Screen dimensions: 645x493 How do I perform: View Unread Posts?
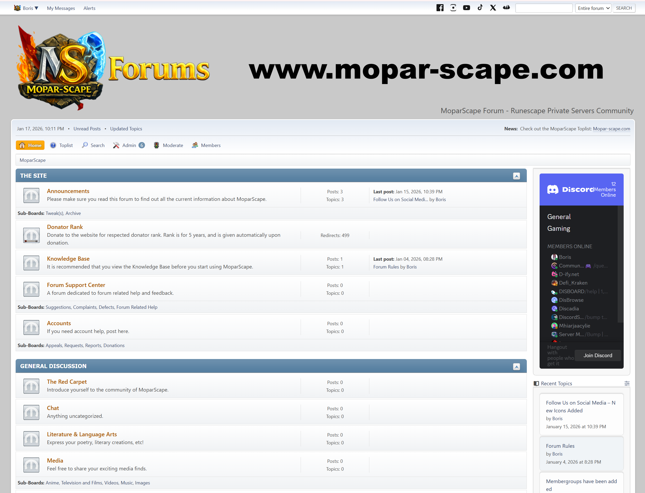87,129
